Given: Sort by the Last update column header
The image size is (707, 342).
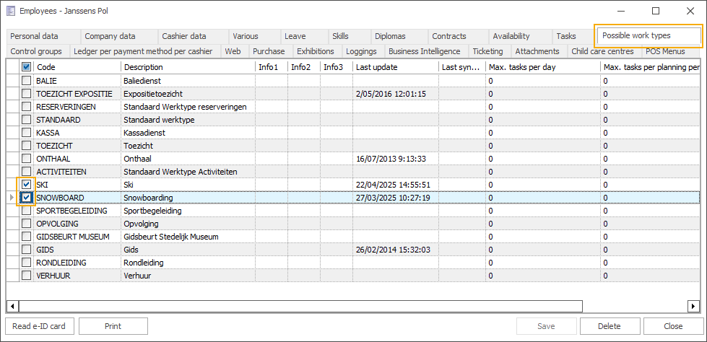Looking at the screenshot, I should pos(395,67).
